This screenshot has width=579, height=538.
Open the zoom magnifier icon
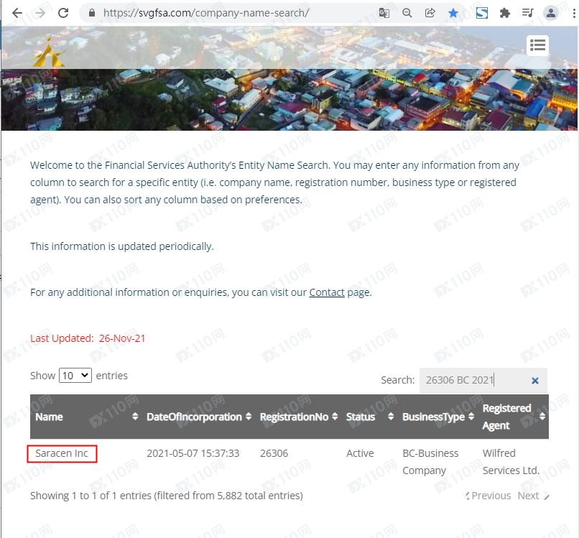pos(407,13)
